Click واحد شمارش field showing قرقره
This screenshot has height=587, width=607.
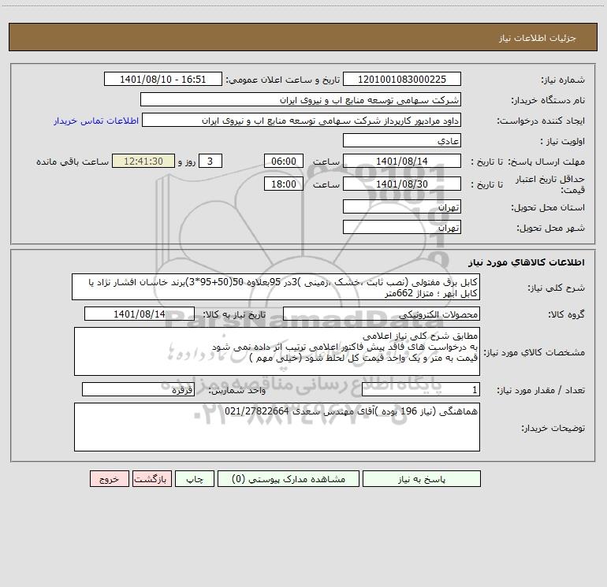tap(138, 390)
